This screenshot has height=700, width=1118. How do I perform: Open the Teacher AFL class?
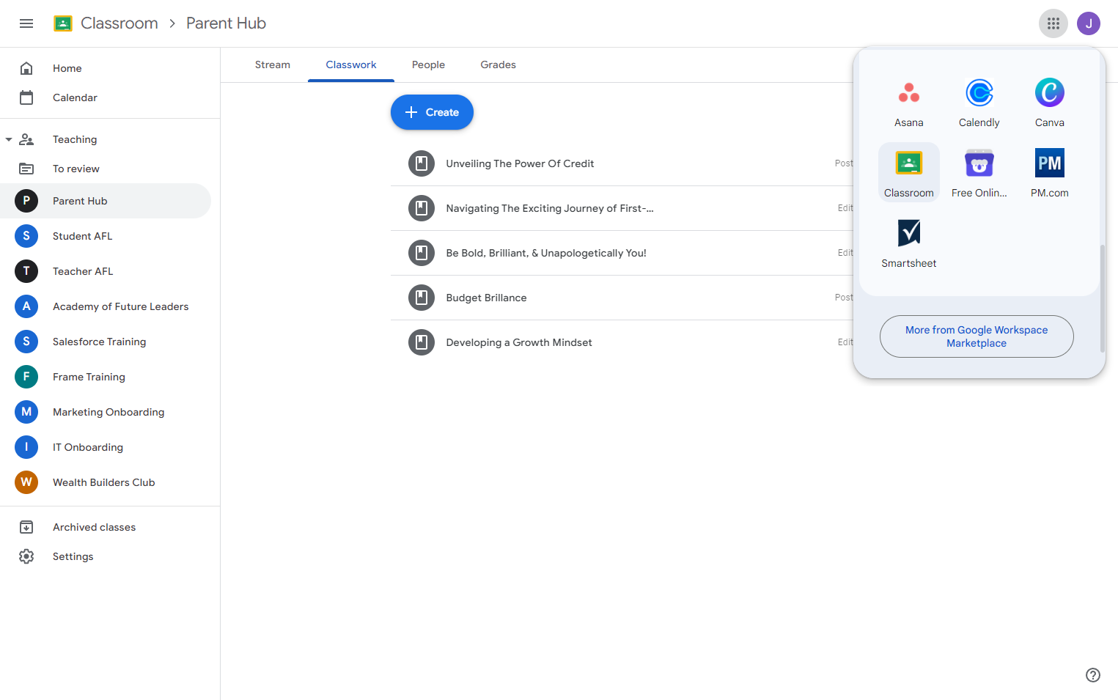106,271
